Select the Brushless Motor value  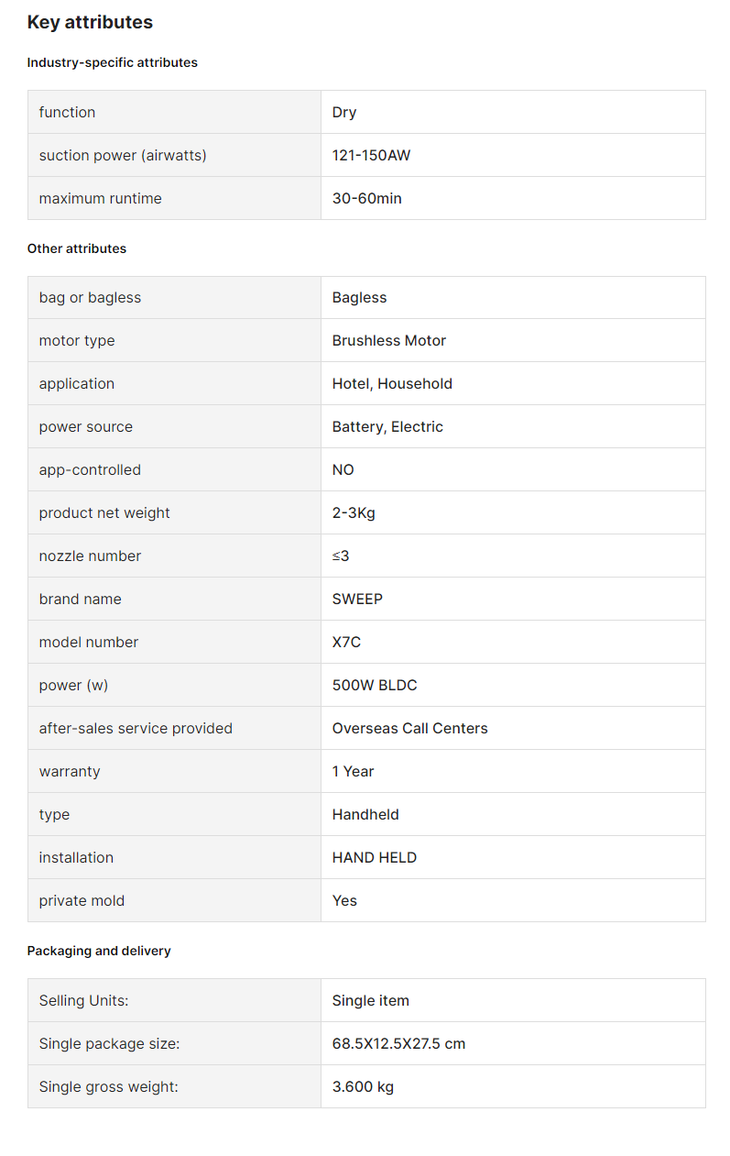(x=389, y=340)
